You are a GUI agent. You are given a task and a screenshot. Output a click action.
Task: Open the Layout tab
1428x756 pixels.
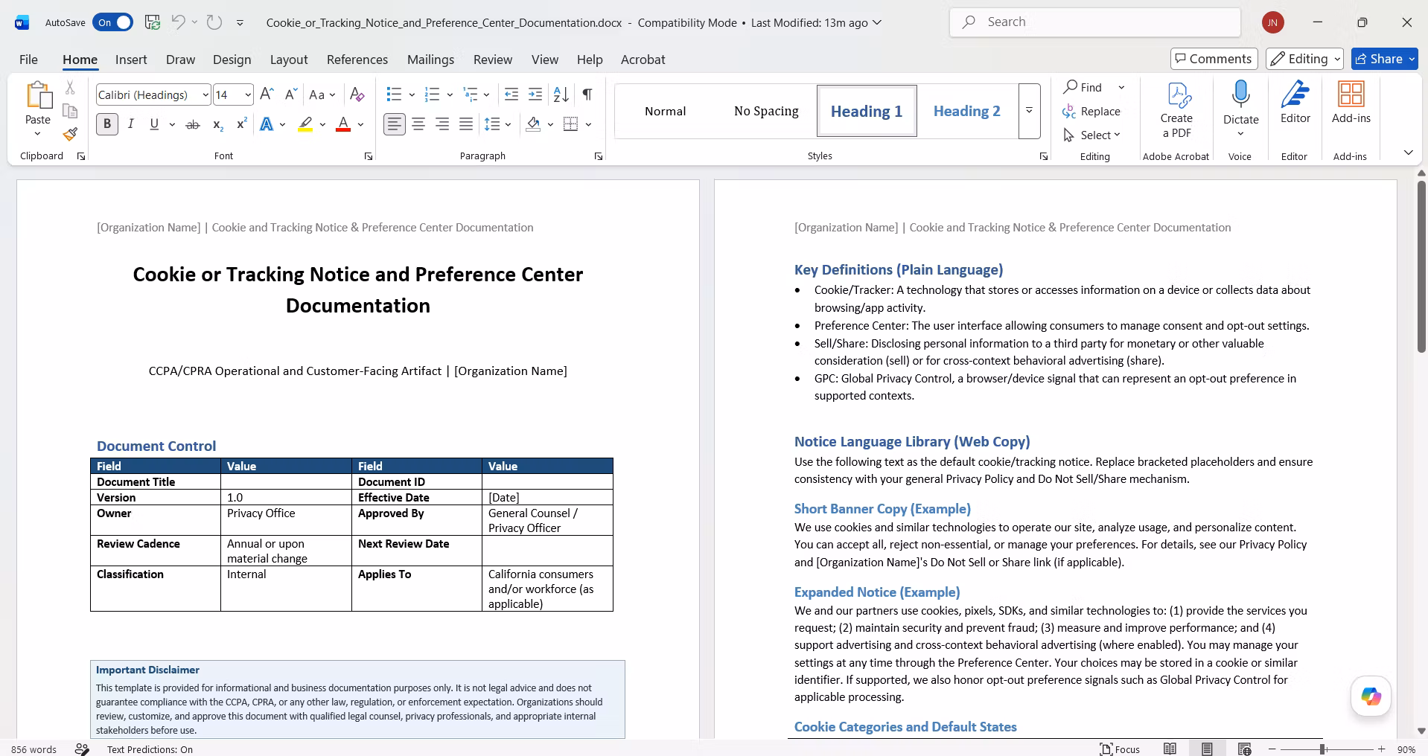[289, 60]
